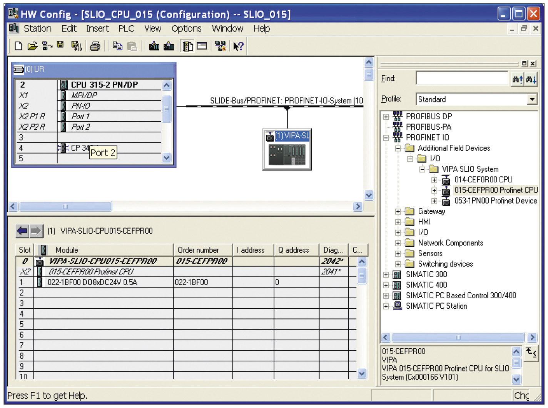Toggle the hardware Catalog icon
This screenshot has width=548, height=408.
[188, 47]
